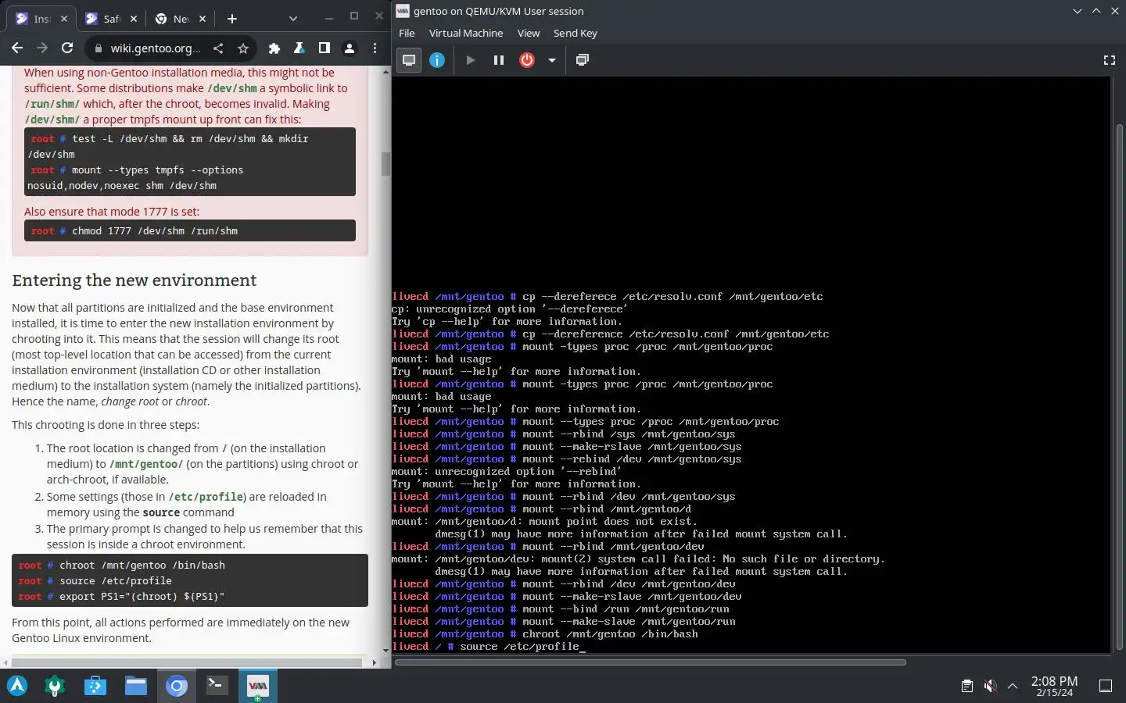Click the wiki scroll-up arrow
The image size is (1126, 703).
pyautogui.click(x=385, y=72)
